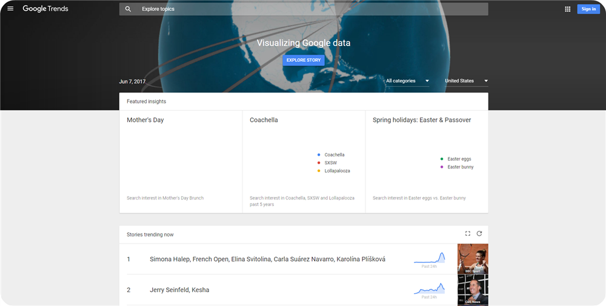Click the red SXSW legend dot
The width and height of the screenshot is (606, 306).
coord(319,162)
